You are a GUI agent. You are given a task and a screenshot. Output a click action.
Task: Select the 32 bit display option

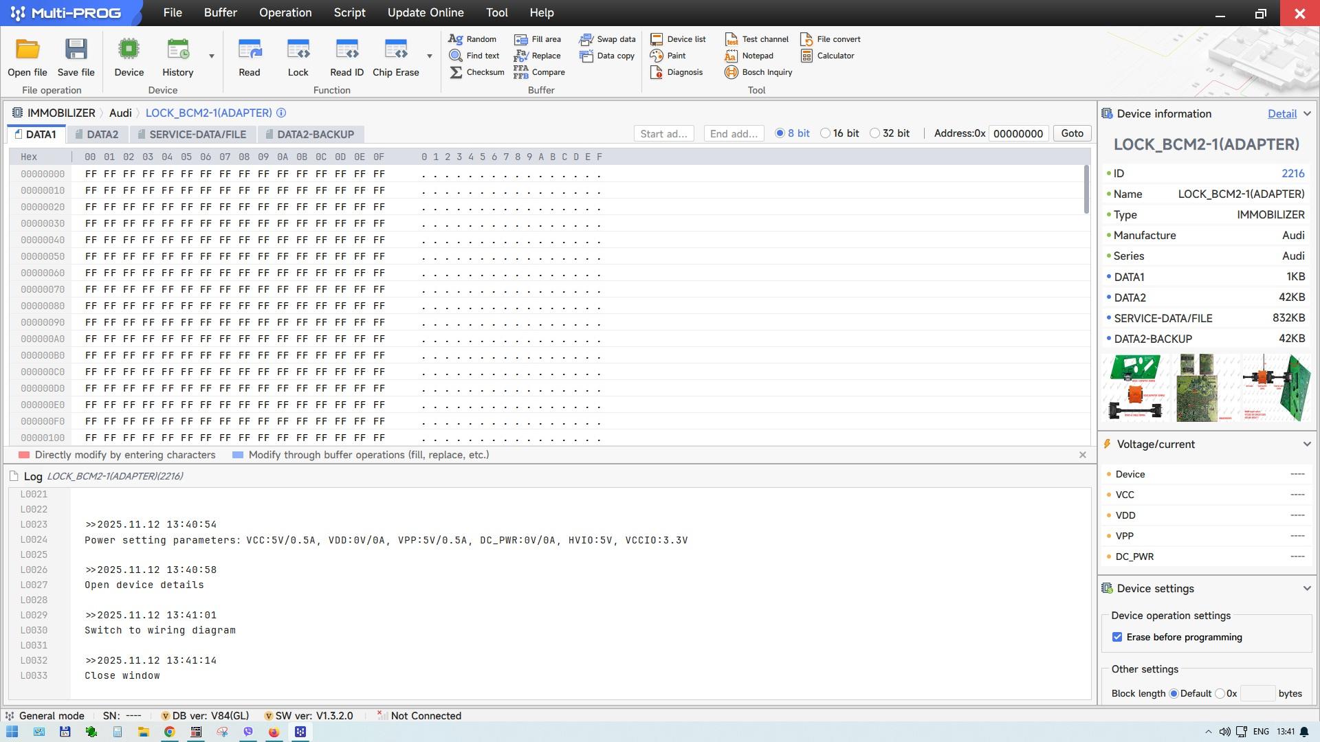[x=874, y=133]
